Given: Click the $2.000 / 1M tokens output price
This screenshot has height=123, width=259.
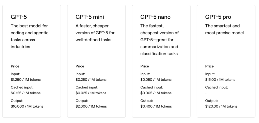Looking at the screenshot, I should [91, 106].
